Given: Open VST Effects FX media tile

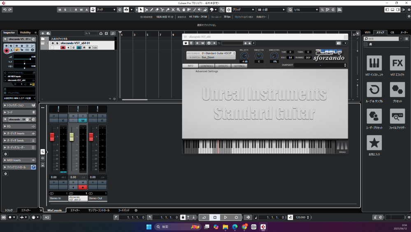Looking at the screenshot, I should click(397, 63).
